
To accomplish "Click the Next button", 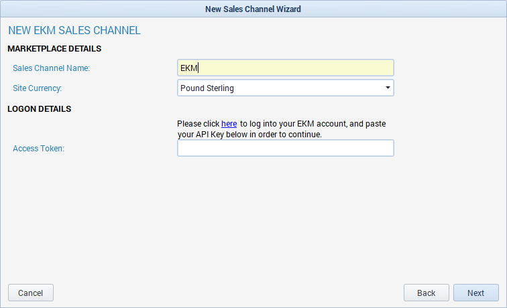I will (x=476, y=293).
